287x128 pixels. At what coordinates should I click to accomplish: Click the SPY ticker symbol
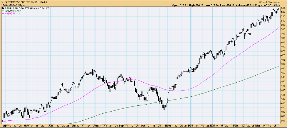pyautogui.click(x=4, y=2)
